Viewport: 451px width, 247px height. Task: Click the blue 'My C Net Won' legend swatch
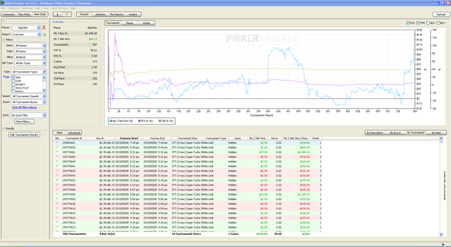tap(111, 121)
